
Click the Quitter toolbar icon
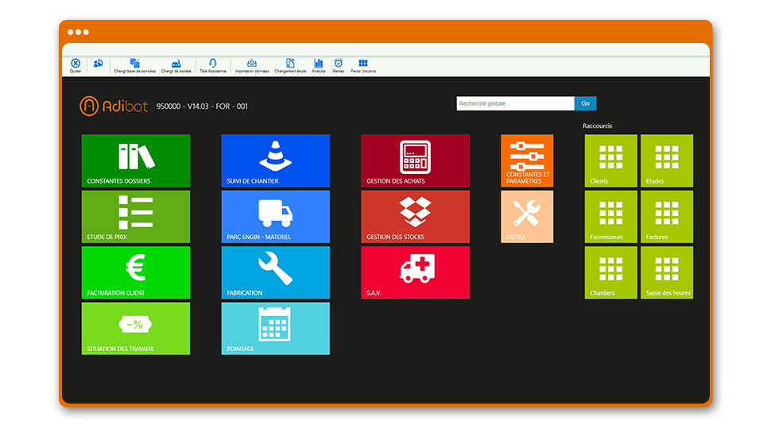click(x=76, y=64)
